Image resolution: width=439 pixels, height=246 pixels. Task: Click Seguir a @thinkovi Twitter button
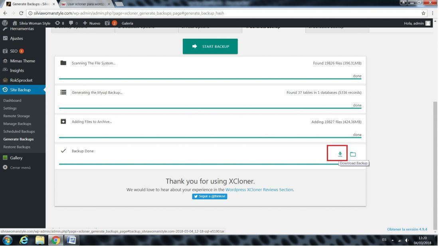pos(210,197)
